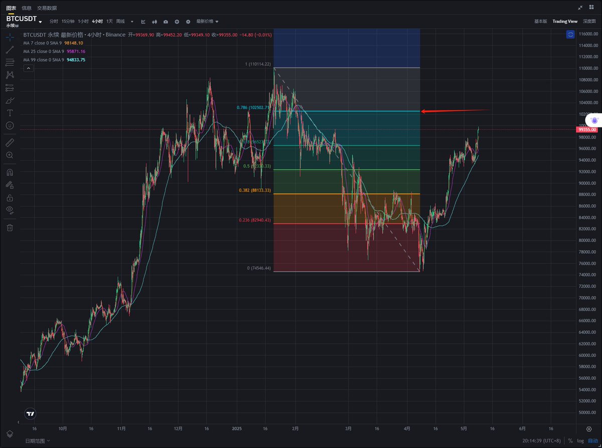Select the 15分钟 timeframe
The width and height of the screenshot is (602, 448).
point(68,22)
